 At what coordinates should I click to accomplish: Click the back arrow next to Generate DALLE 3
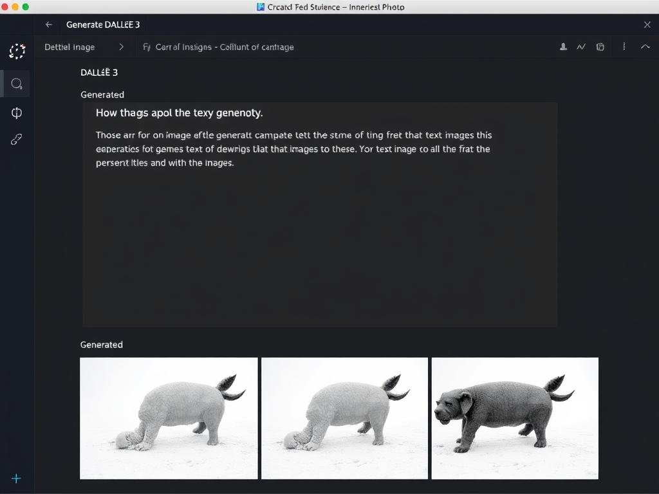click(49, 24)
